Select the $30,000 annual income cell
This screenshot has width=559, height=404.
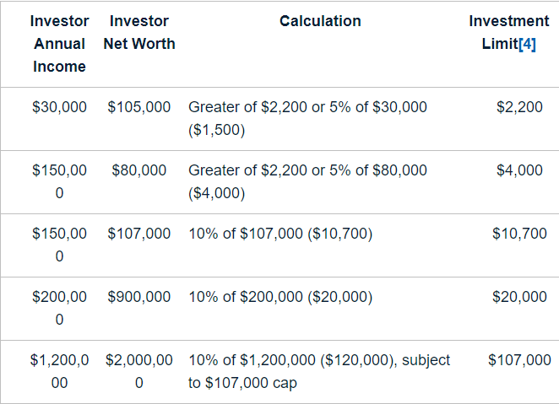click(59, 107)
